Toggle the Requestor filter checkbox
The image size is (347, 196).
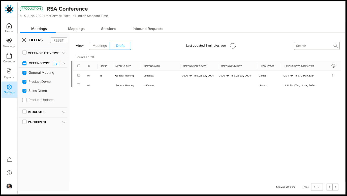(24, 112)
